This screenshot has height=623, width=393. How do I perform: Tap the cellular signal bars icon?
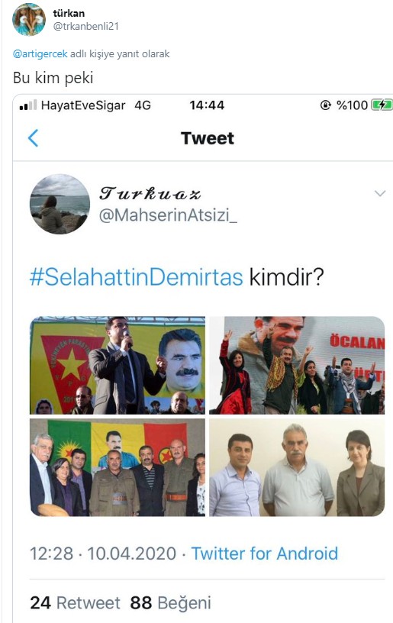[x=27, y=105]
